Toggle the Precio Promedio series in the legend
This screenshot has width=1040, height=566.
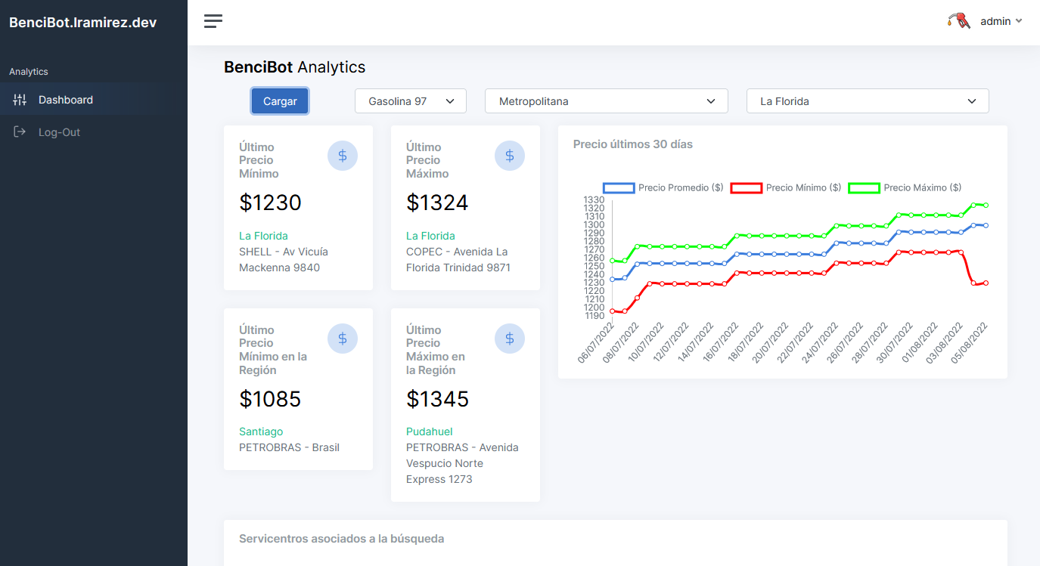pyautogui.click(x=679, y=187)
